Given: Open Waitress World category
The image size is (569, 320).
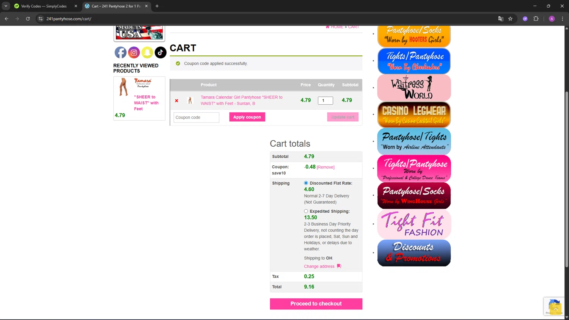Looking at the screenshot, I should (414, 88).
